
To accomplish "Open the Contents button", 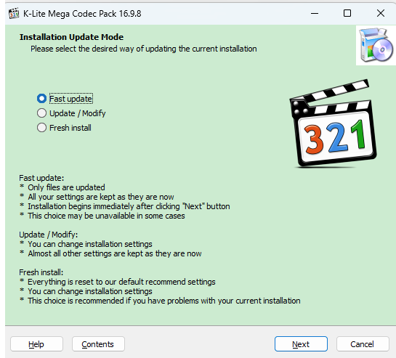I will [x=98, y=344].
